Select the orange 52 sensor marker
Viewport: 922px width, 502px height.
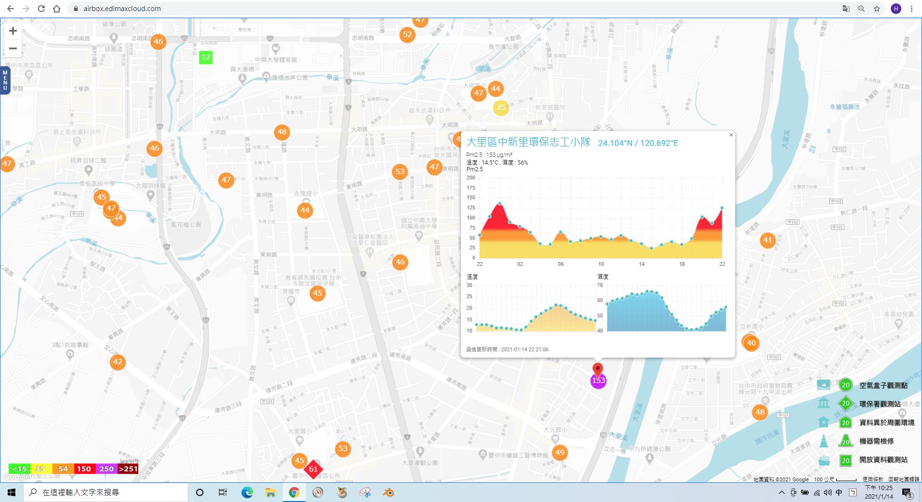(x=408, y=35)
